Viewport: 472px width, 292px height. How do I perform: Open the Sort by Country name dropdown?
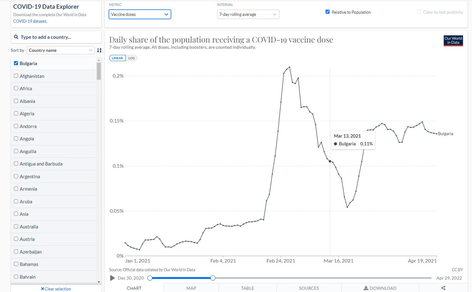point(61,50)
